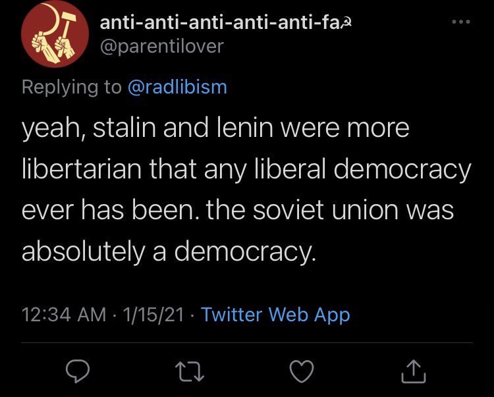Click the tweet line starting 'yeah, stalin'
The height and width of the screenshot is (397, 494).
(215, 128)
